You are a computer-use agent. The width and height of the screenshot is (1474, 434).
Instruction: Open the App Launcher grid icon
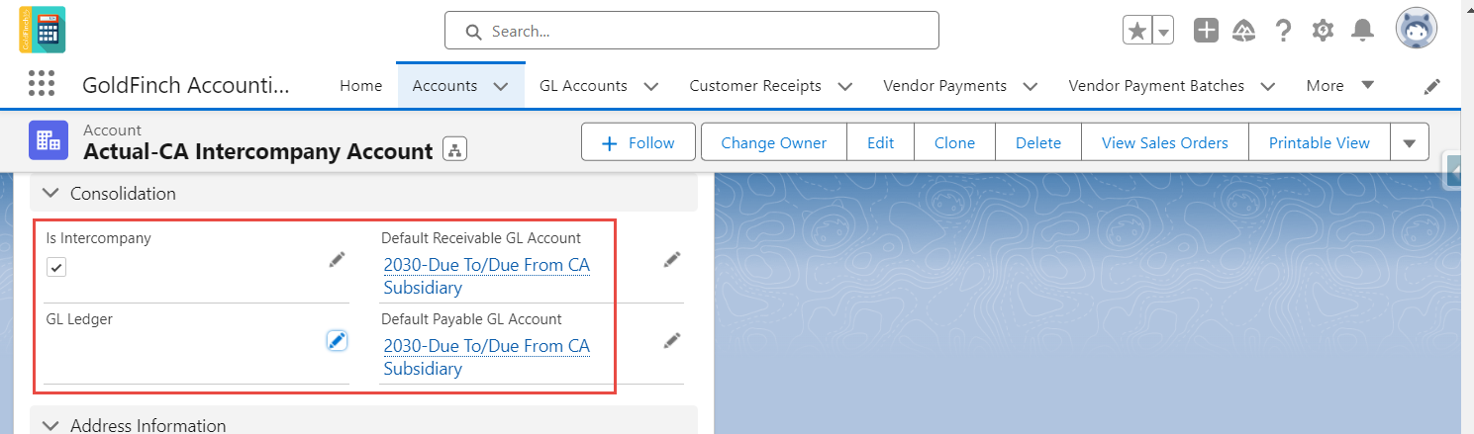42,84
